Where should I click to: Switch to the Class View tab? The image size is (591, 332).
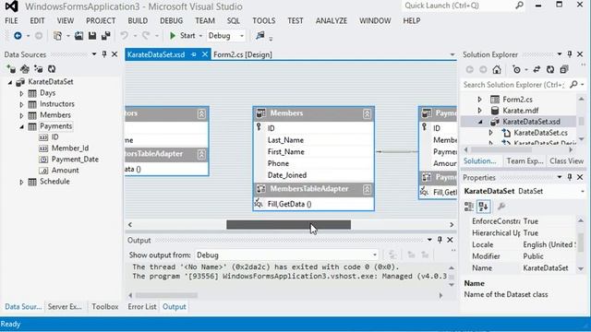[x=566, y=161]
